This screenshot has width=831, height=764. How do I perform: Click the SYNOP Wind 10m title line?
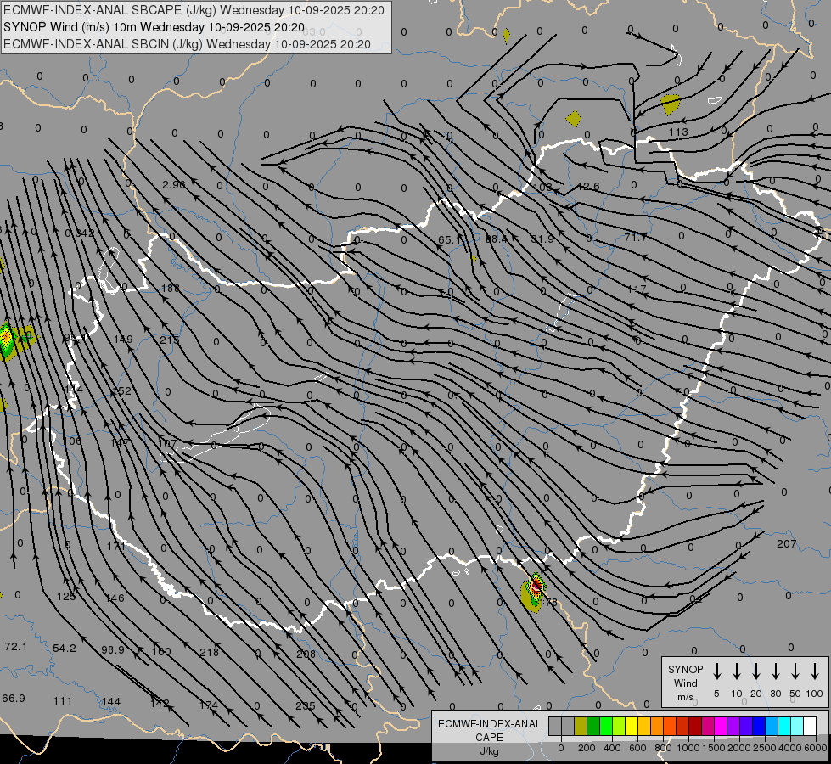point(154,27)
